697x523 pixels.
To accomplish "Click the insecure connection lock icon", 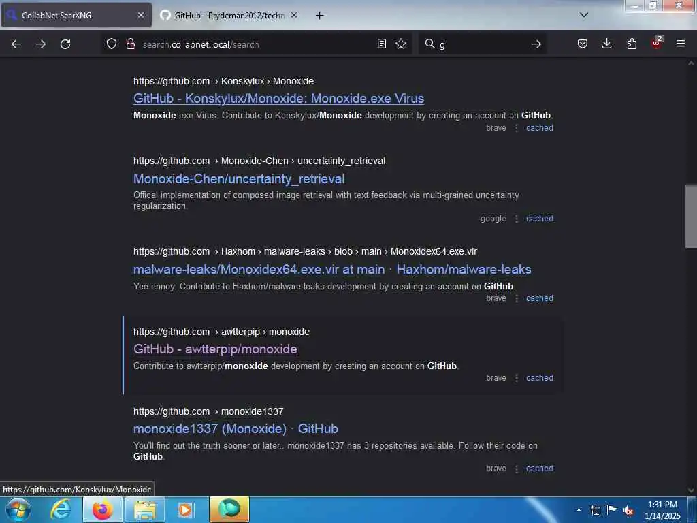I will [x=130, y=44].
